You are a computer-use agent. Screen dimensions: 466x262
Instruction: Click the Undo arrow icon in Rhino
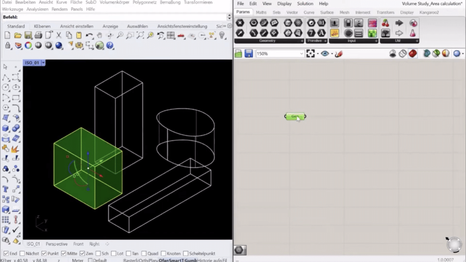(89, 35)
